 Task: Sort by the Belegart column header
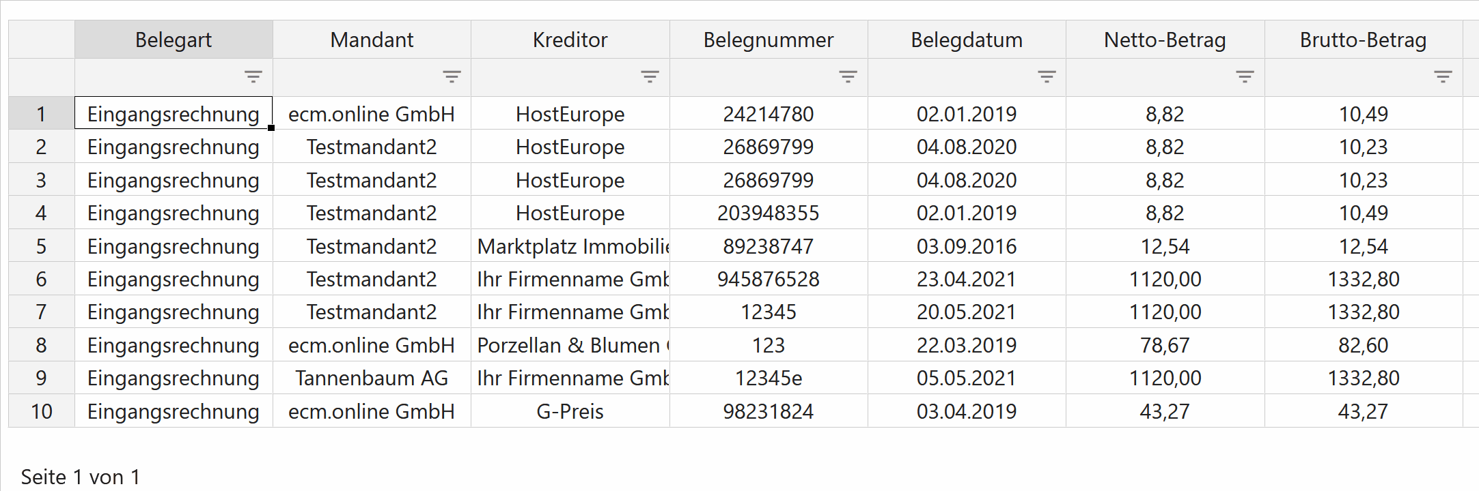(174, 40)
